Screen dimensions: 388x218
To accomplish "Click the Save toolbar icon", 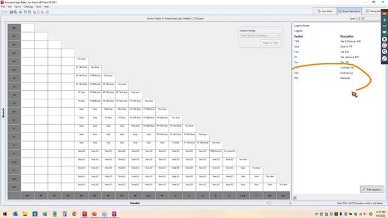I will (x=11, y=12).
